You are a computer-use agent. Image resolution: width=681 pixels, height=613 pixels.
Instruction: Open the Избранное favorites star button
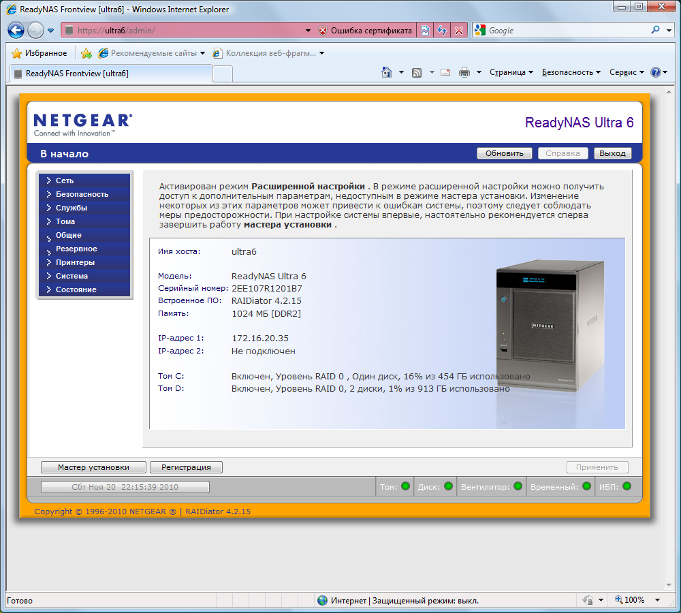point(39,53)
